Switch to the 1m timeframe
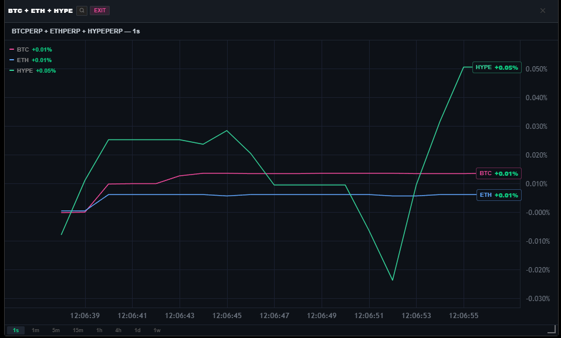Image resolution: width=561 pixels, height=338 pixels. coord(35,330)
